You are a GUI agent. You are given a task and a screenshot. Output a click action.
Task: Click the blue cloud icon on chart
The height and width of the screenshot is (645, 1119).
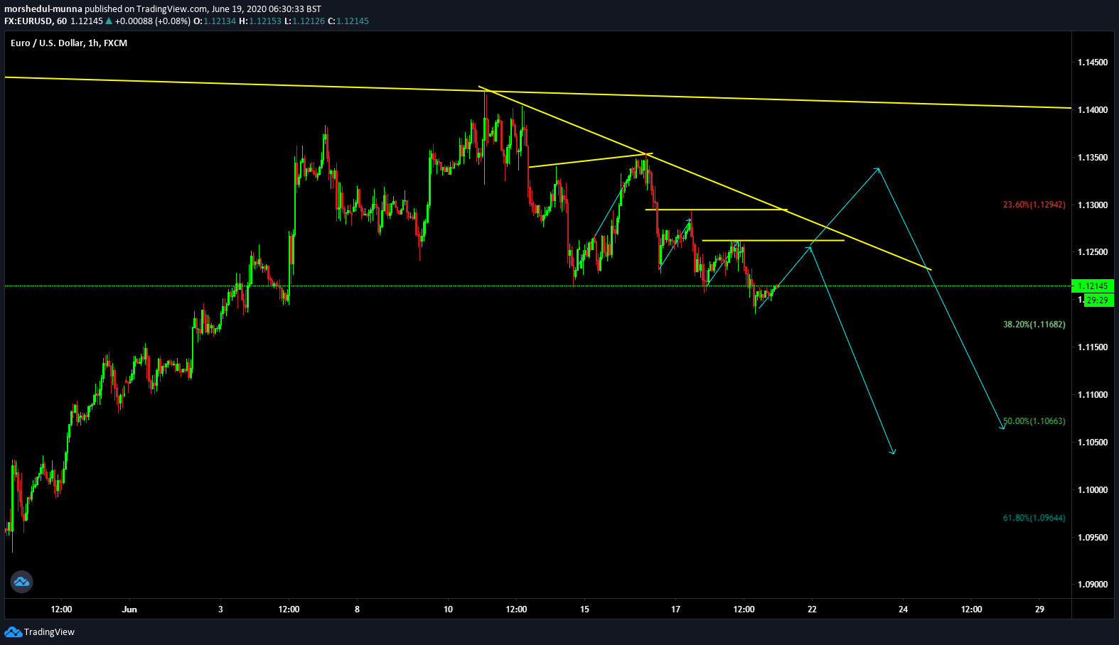pyautogui.click(x=21, y=582)
